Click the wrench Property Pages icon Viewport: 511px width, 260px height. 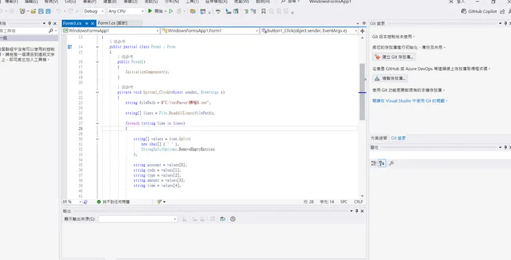392,163
